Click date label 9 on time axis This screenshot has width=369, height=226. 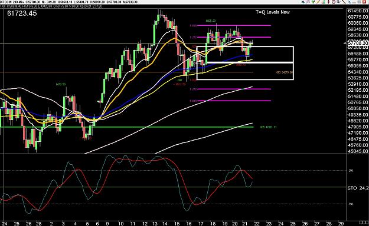(107, 224)
